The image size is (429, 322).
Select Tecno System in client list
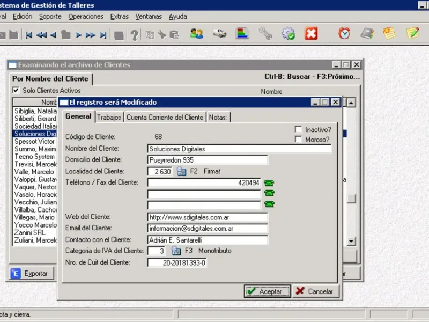[x=35, y=157]
